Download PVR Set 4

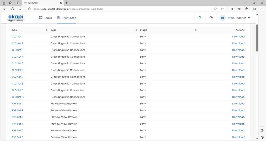(x=238, y=124)
